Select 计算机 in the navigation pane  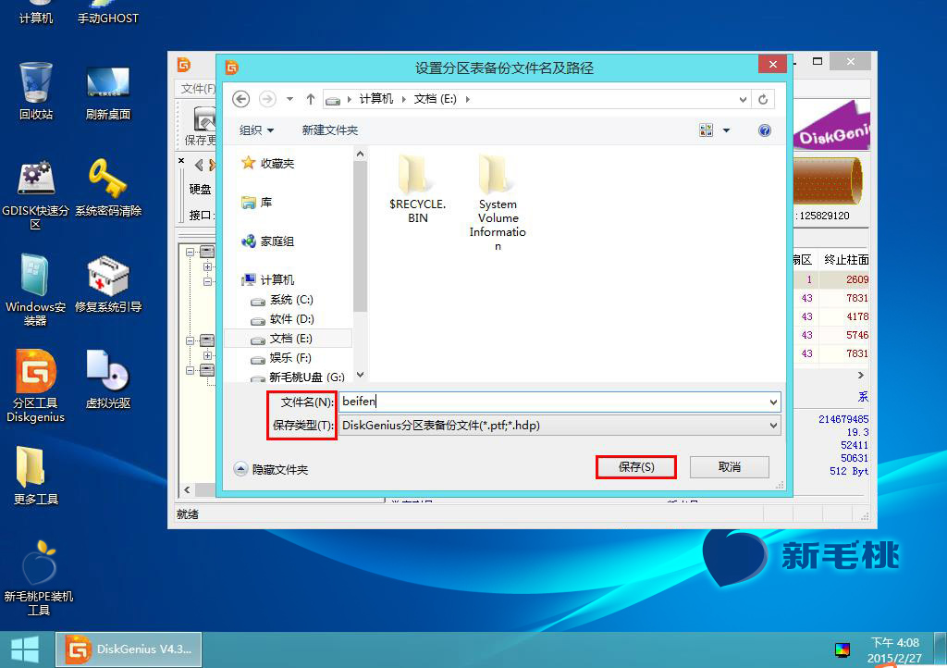(267, 279)
